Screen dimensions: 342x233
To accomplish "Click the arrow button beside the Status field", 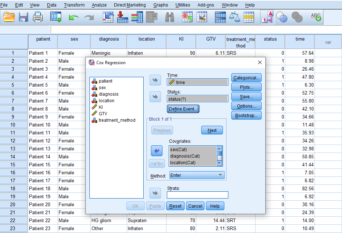I will click(x=155, y=97).
